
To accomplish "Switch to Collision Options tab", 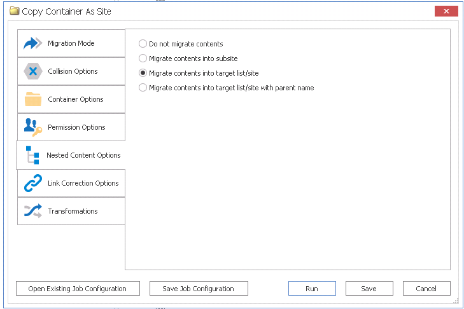I will point(73,71).
